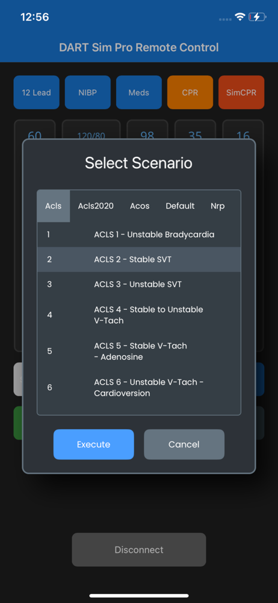Image resolution: width=278 pixels, height=603 pixels.
Task: Switch to the Acls2020 tab
Action: click(x=96, y=206)
